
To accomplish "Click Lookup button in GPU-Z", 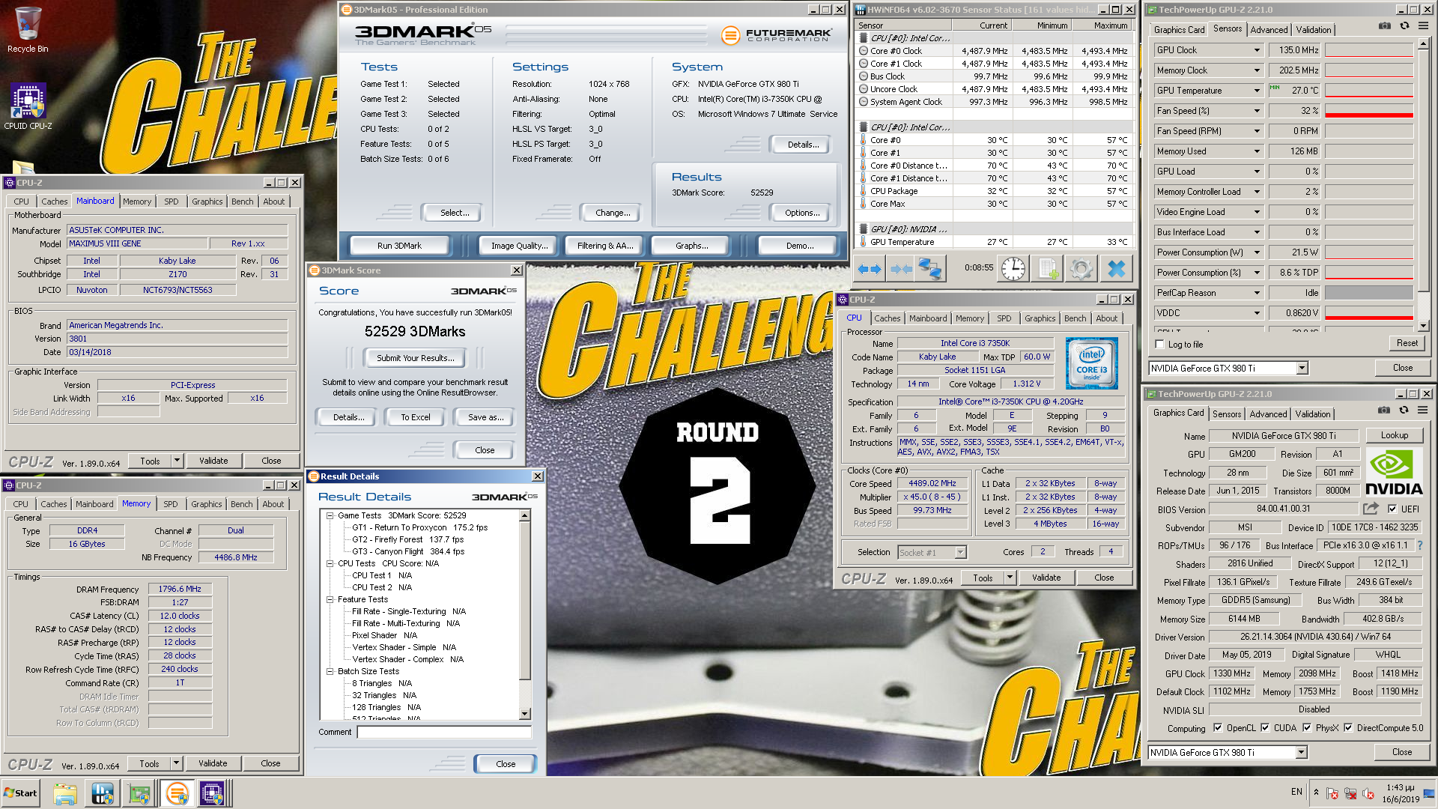I will click(1394, 435).
